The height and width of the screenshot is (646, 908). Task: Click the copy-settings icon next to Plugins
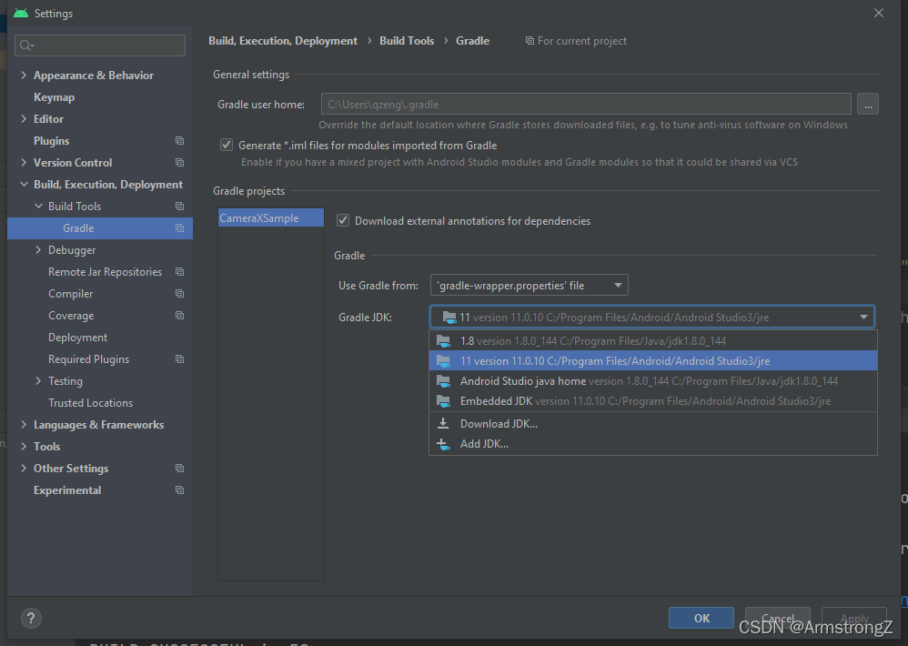(180, 140)
